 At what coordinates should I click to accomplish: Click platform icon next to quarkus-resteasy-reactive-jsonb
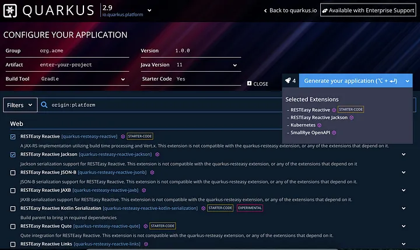click(152, 172)
